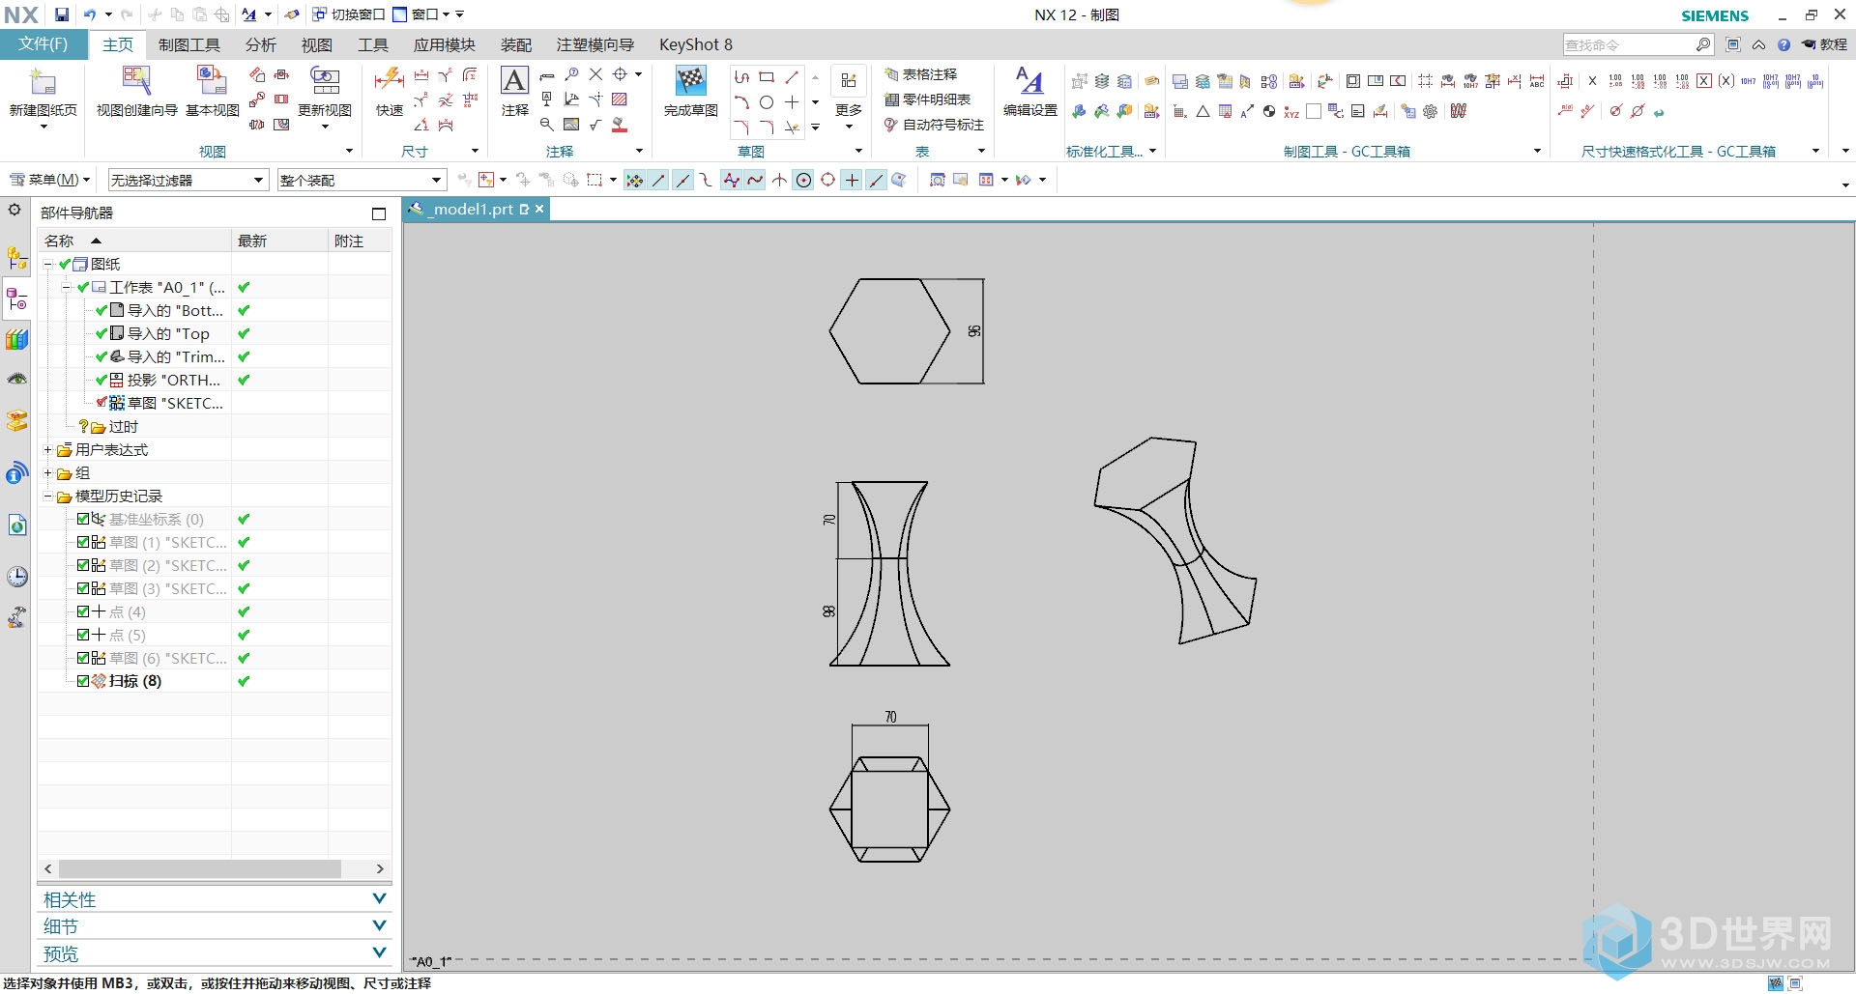The height and width of the screenshot is (994, 1856).
Task: Open the selection filter dropdown 无选择过滤器
Action: [x=187, y=181]
